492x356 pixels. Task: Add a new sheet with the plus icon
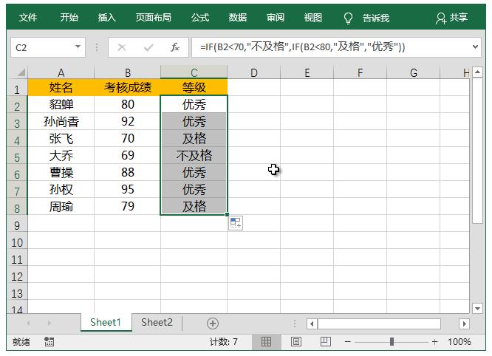213,324
